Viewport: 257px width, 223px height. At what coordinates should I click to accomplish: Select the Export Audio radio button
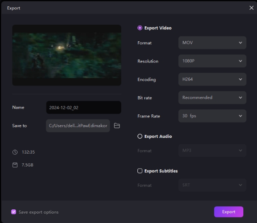click(140, 136)
